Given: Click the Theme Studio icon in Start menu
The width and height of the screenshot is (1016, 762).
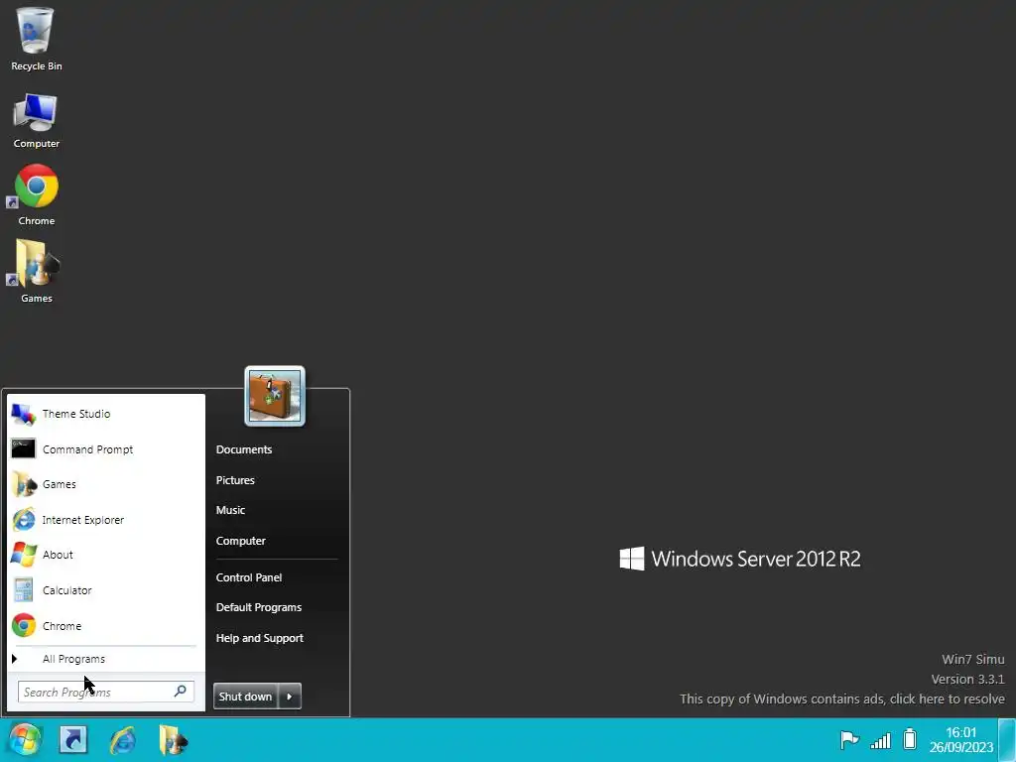Looking at the screenshot, I should [x=24, y=414].
